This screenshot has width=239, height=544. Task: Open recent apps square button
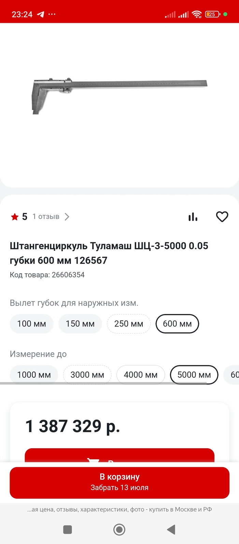click(x=68, y=529)
